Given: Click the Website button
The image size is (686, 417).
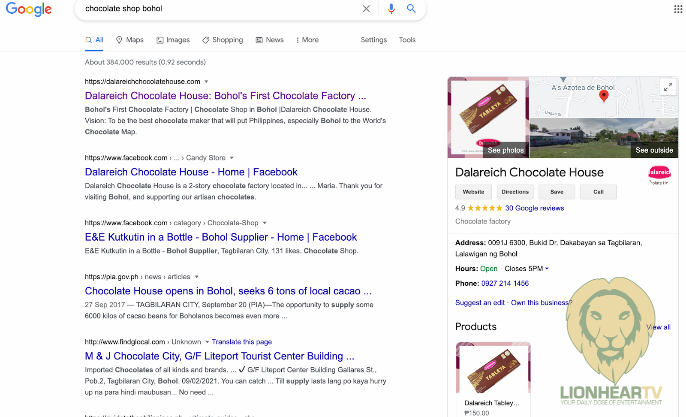Looking at the screenshot, I should (x=473, y=192).
